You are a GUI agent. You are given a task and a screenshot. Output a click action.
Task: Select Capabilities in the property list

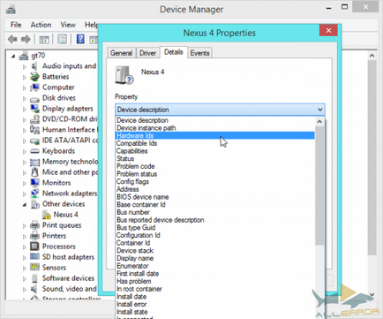[x=215, y=151]
